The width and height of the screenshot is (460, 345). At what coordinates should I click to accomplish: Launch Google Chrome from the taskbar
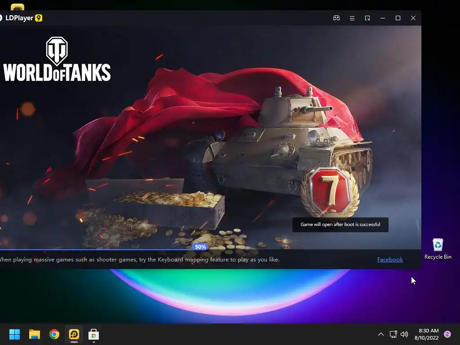54,334
